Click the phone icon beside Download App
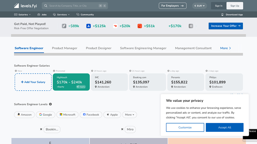This screenshot has width=257, height=144. (222, 14)
